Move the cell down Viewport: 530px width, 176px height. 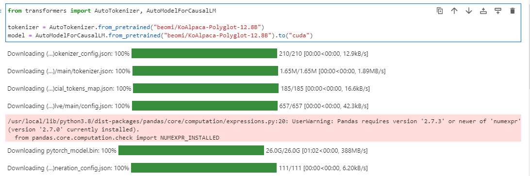[468, 11]
